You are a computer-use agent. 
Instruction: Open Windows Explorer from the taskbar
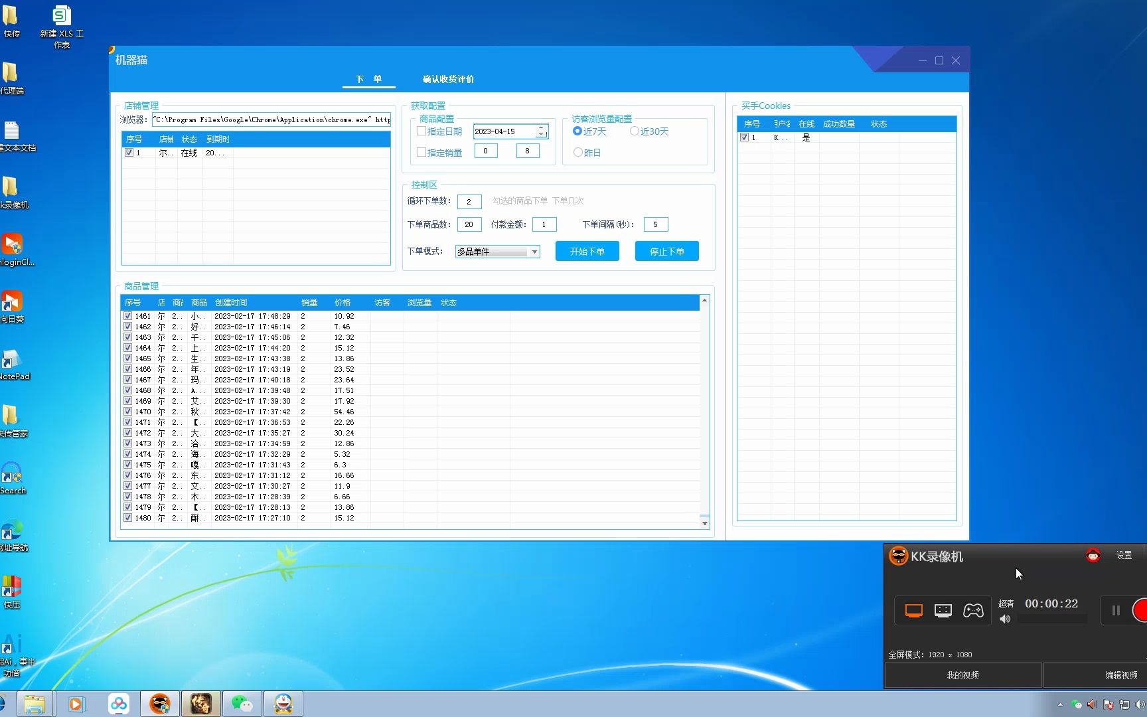click(x=35, y=704)
